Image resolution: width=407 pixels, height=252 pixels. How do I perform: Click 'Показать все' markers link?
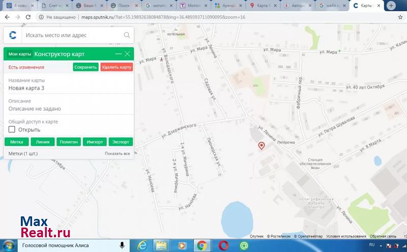pyautogui.click(x=117, y=153)
